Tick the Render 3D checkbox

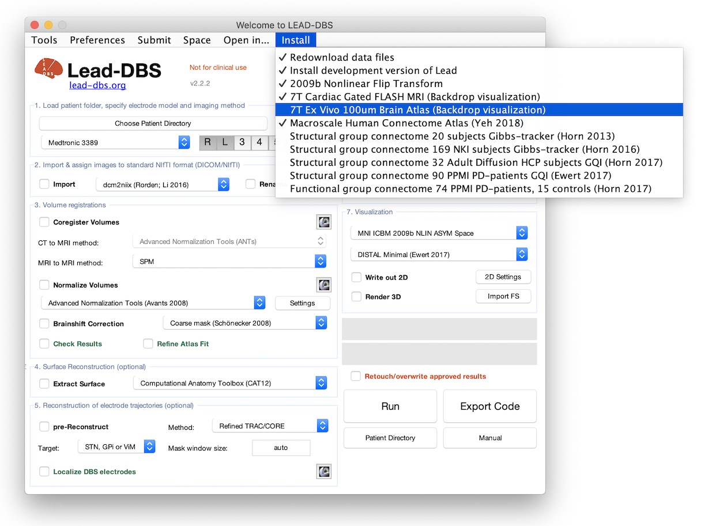click(x=356, y=297)
